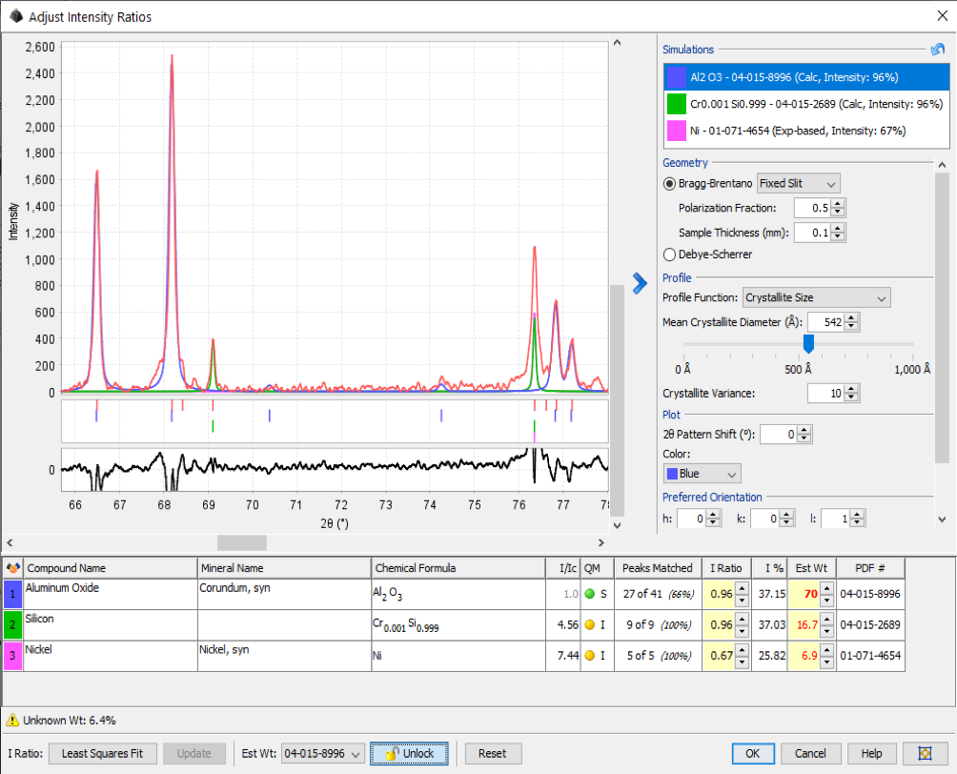
Task: Close the Adjust Intensity Ratios dialog
Action: [x=943, y=16]
